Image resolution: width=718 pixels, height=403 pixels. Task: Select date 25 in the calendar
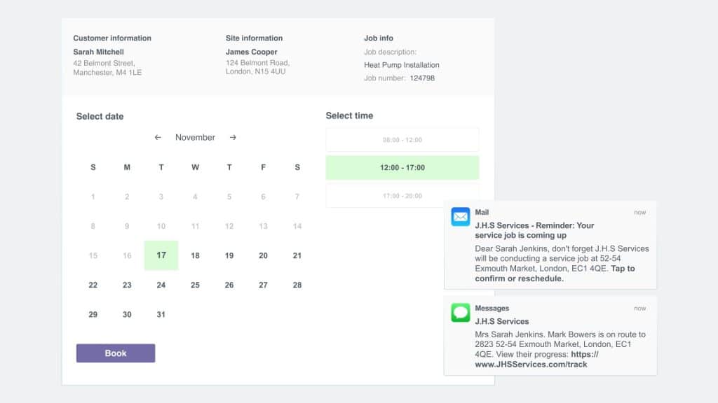tap(195, 285)
